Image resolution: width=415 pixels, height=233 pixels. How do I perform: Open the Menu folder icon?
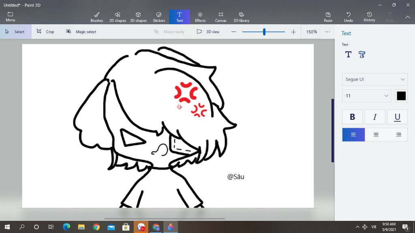(x=10, y=16)
